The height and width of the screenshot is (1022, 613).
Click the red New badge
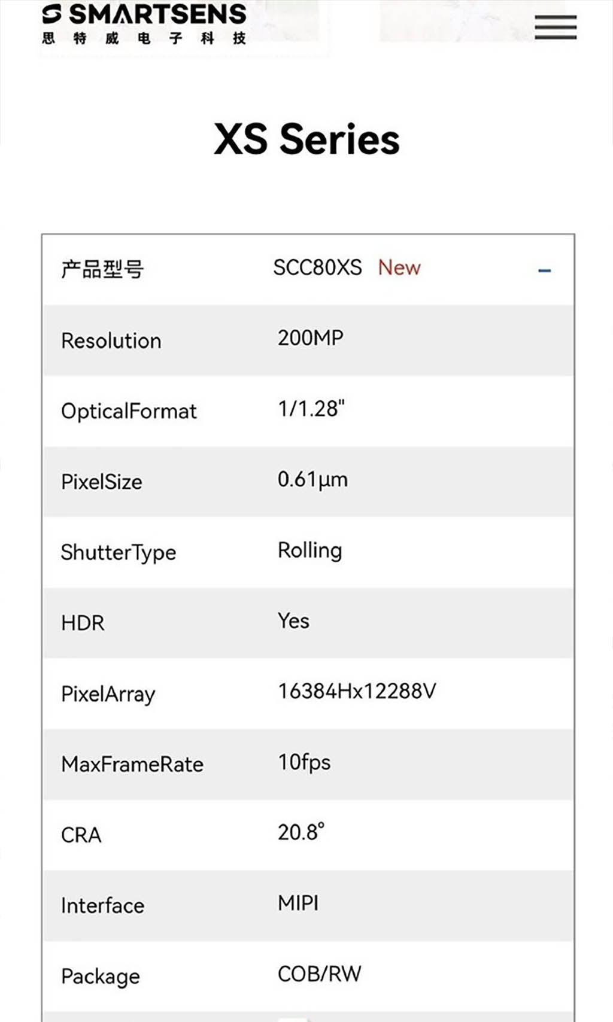click(x=399, y=267)
